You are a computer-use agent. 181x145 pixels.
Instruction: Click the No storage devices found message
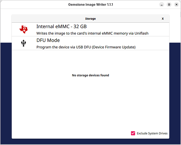click(90, 75)
